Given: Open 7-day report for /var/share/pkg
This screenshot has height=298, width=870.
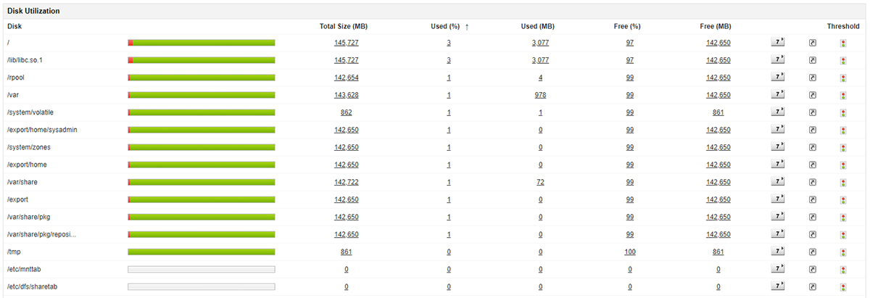Looking at the screenshot, I should click(x=777, y=217).
